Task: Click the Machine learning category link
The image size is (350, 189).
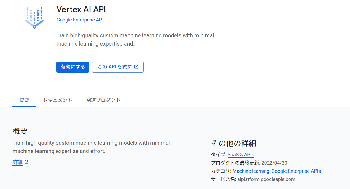Action: 251,171
